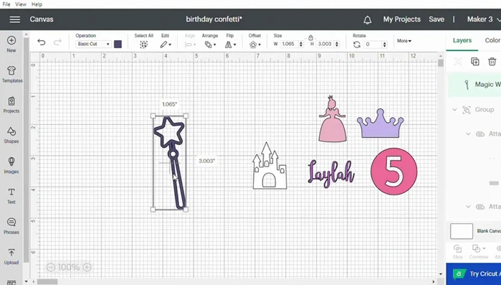This screenshot has width=501, height=285.
Task: Open the Help menu
Action: point(37,4)
